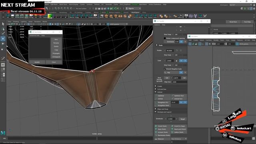
Task: Click the Orient Shells icon in UV Toolkit
Action: 156,126
